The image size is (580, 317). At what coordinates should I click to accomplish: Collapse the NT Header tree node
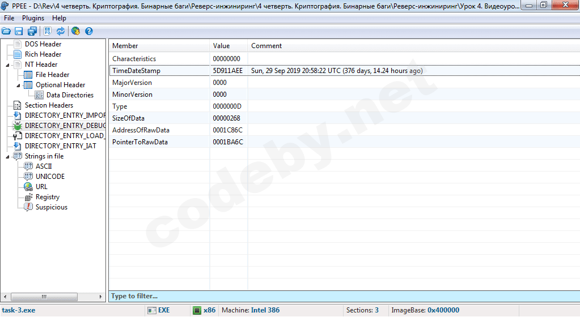[x=8, y=65]
